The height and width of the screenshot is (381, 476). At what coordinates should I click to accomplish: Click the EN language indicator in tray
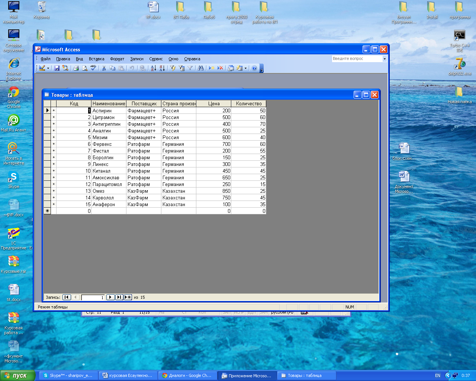(438, 375)
